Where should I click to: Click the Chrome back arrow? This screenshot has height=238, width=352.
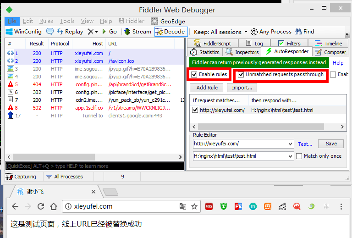pos(15,206)
